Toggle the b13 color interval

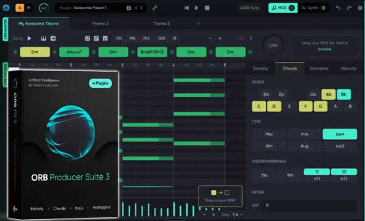[344, 179]
